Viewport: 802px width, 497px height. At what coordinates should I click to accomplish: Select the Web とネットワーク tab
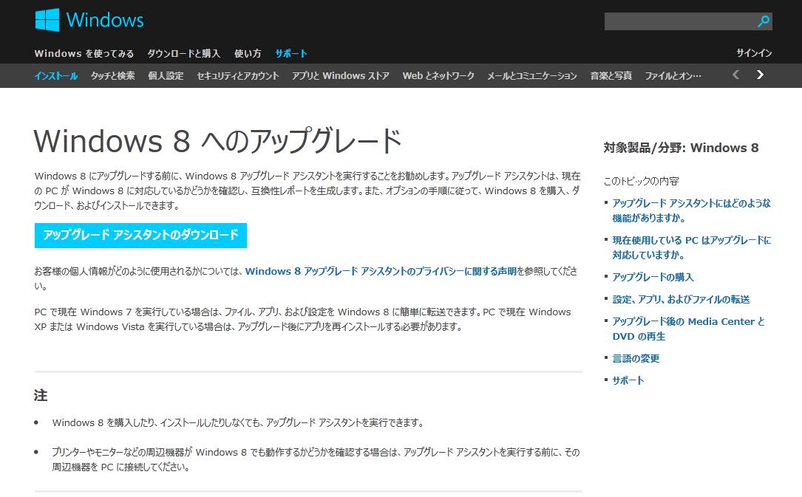click(x=438, y=75)
